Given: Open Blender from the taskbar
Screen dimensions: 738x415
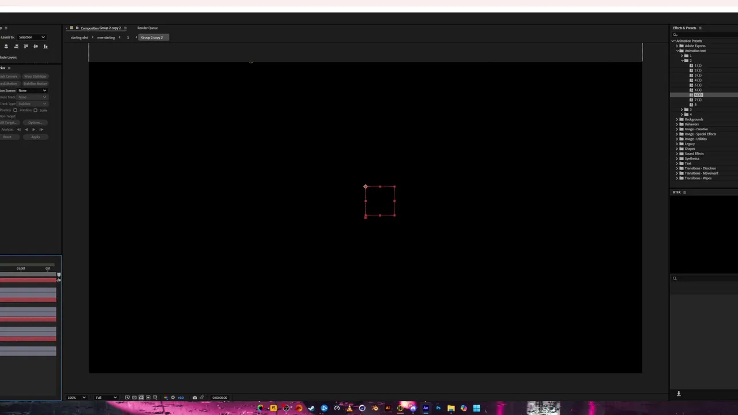Looking at the screenshot, I should coord(375,408).
